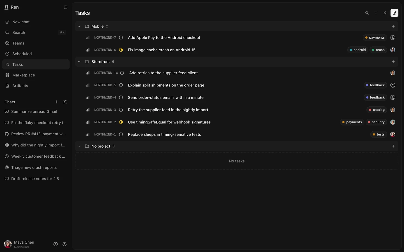
Task: Toggle in-progress status circle of NORTHWIND-6
Action: tap(121, 50)
